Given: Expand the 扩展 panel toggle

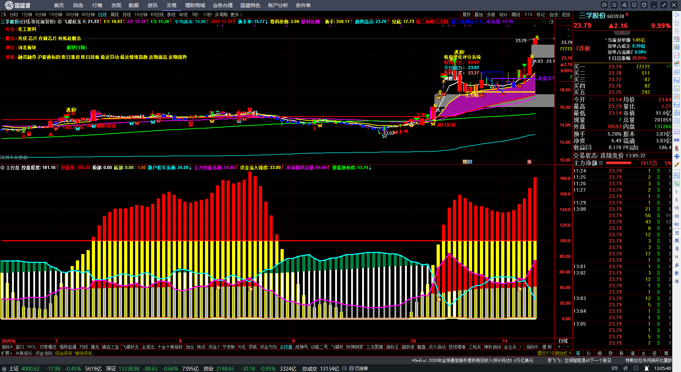Looking at the screenshot, I should click(7, 353).
